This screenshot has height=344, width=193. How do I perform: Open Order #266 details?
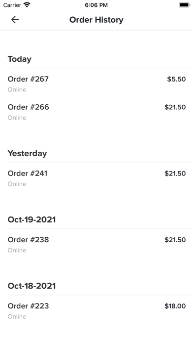(96, 112)
